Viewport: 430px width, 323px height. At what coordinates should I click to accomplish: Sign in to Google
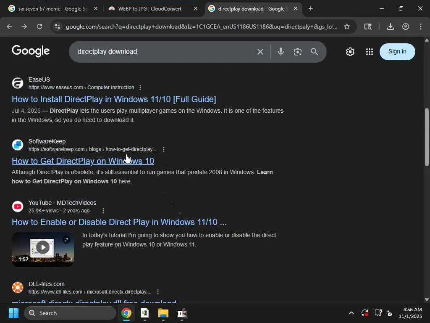[397, 52]
